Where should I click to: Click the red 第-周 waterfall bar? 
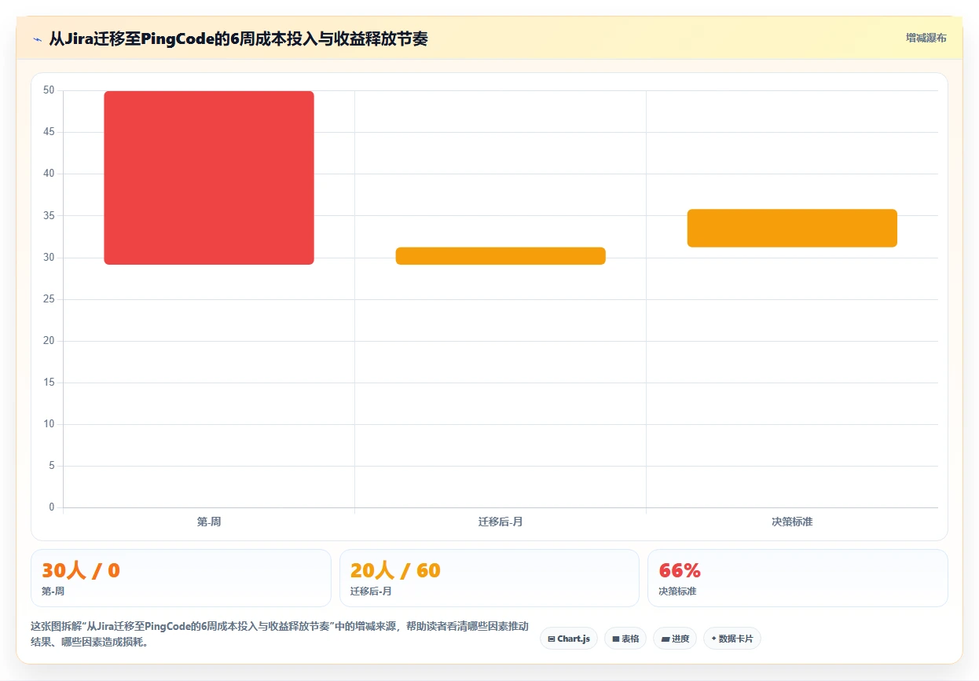tap(209, 178)
